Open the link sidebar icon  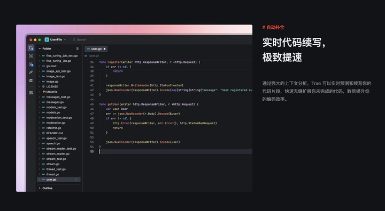click(x=30, y=72)
